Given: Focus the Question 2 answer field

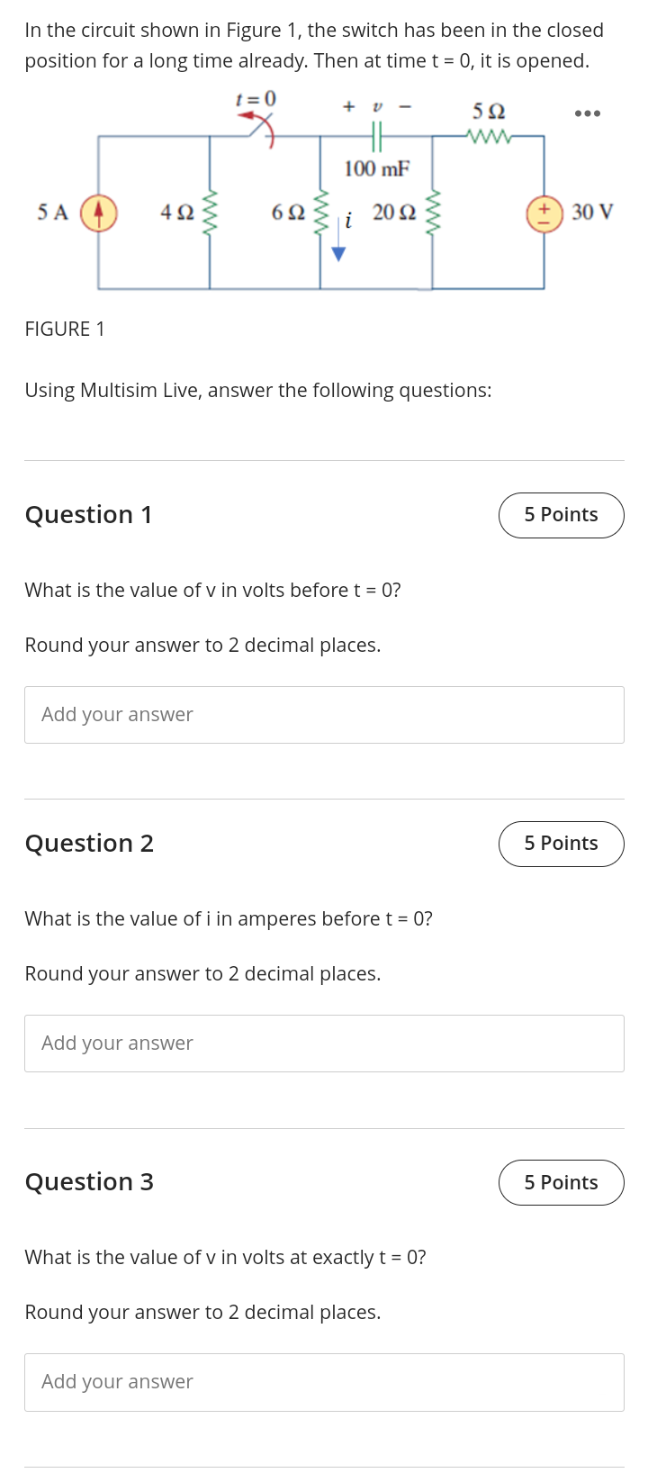Looking at the screenshot, I should pos(324,1044).
